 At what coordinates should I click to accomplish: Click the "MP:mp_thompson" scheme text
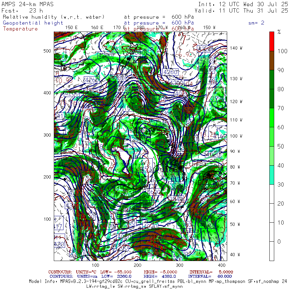227,282
